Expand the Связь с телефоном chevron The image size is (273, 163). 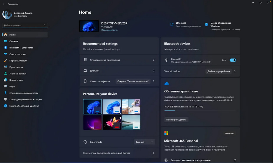pyautogui.click(x=154, y=81)
